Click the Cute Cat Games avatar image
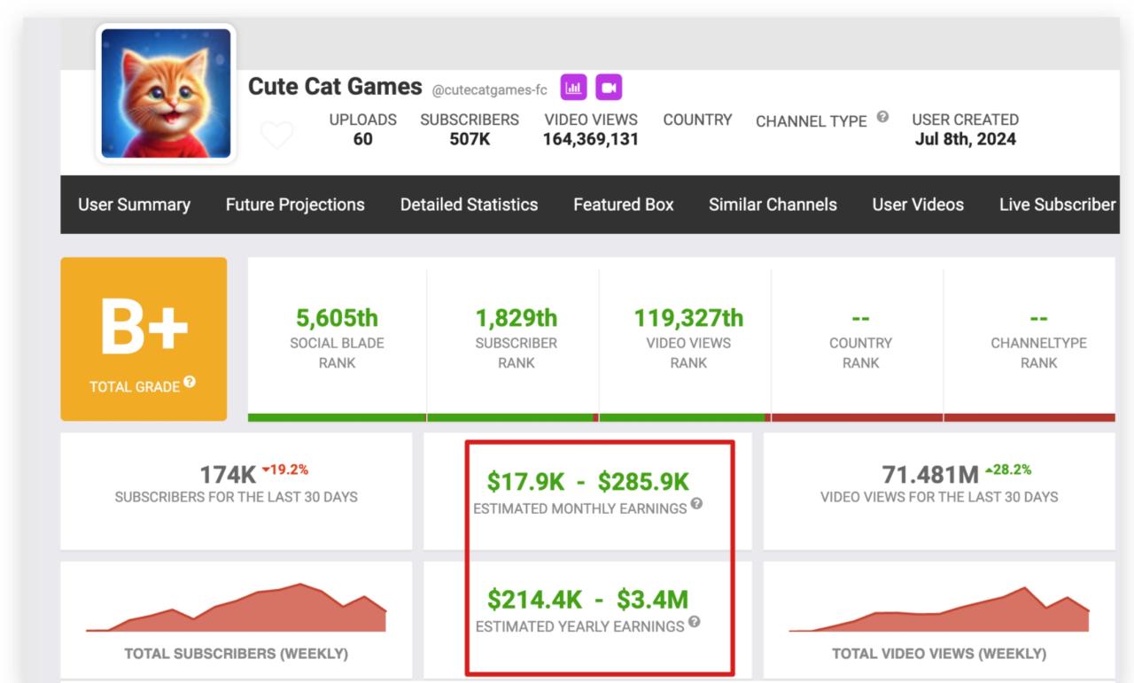 tap(166, 94)
